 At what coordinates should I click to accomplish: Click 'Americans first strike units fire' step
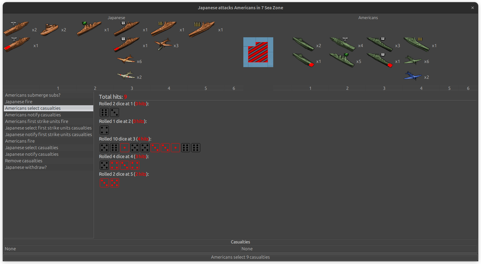coord(48,121)
